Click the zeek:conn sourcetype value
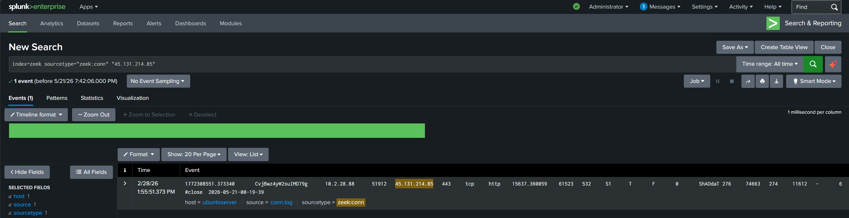 [x=351, y=202]
